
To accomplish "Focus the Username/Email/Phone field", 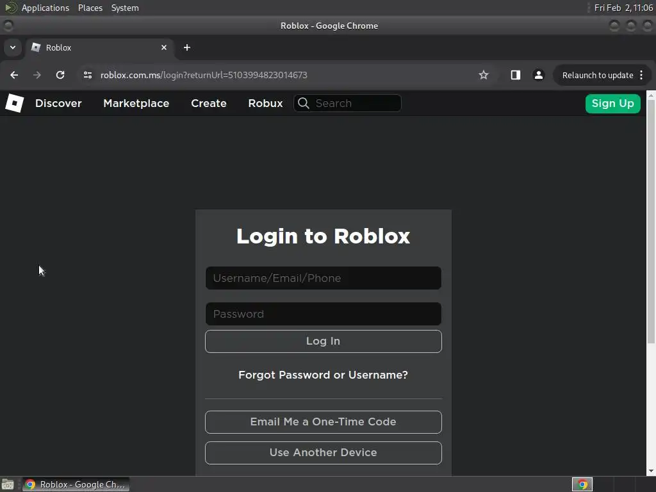I will pyautogui.click(x=324, y=278).
